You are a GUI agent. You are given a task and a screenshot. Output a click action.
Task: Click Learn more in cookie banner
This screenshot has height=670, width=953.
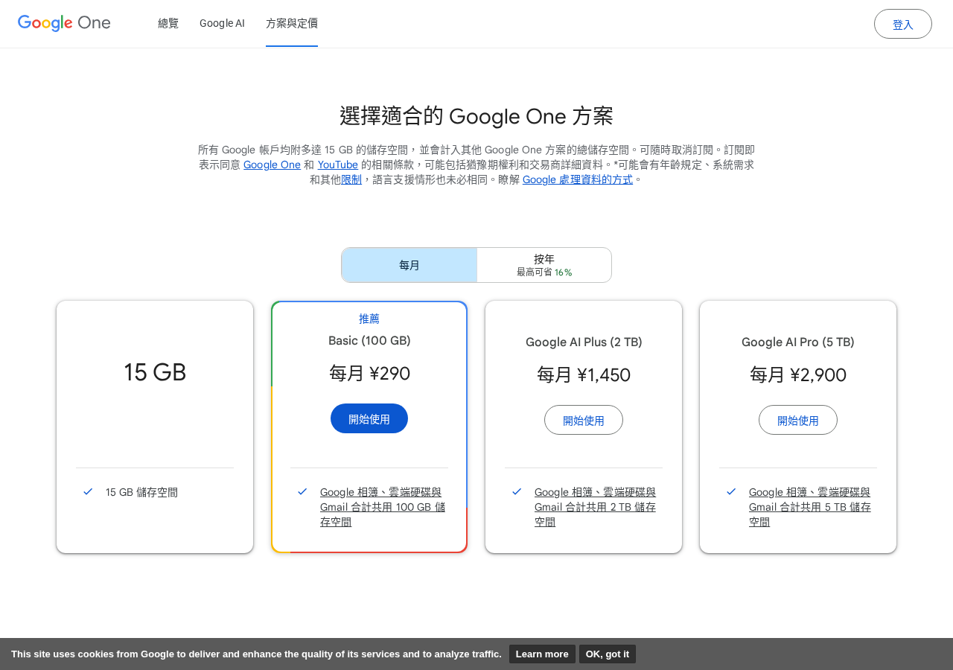tap(542, 654)
